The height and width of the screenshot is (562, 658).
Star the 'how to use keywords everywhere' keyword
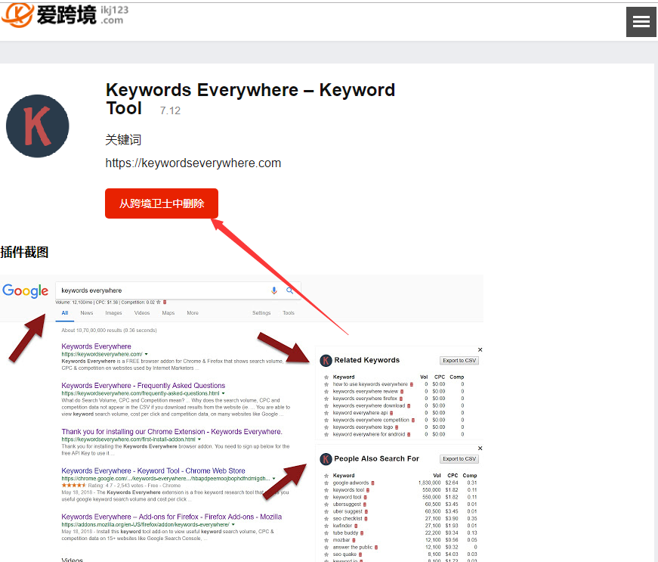pyautogui.click(x=326, y=384)
